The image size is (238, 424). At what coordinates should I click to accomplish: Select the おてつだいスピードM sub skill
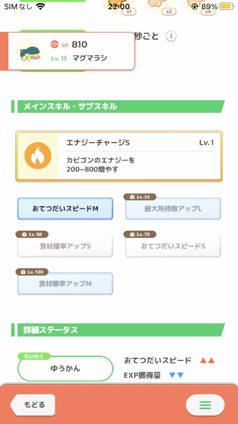[65, 209]
